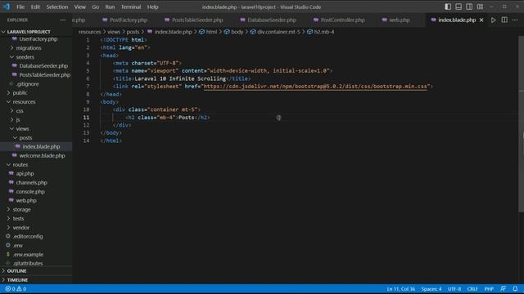Change indentation via Spaces: 4

point(431,288)
